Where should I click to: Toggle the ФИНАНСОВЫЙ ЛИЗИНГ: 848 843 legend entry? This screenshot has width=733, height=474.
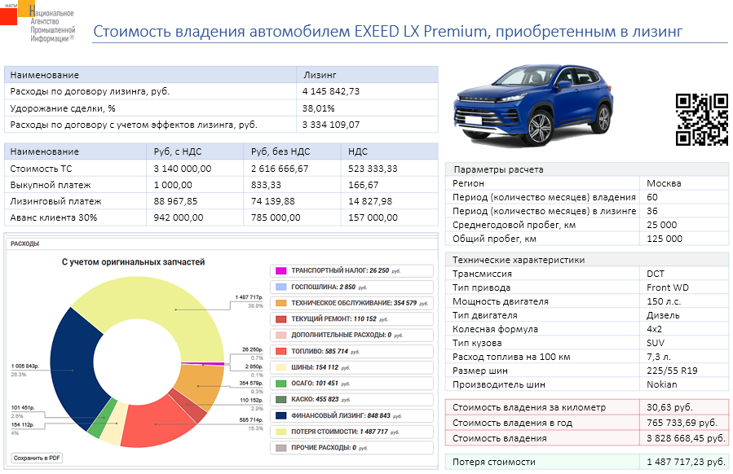[x=351, y=415]
